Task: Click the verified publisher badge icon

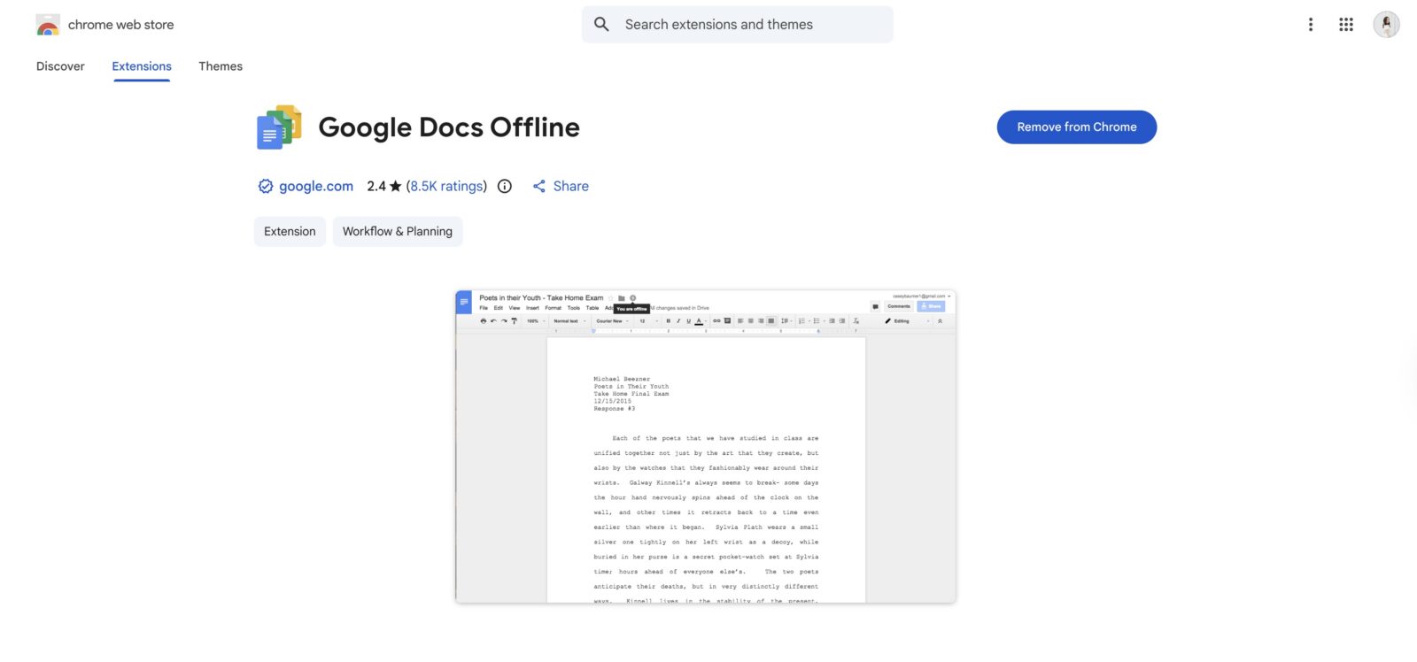Action: [x=265, y=186]
